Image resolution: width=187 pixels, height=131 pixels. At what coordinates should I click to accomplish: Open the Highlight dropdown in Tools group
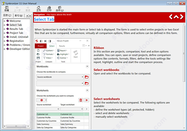pyautogui.click(x=63, y=54)
